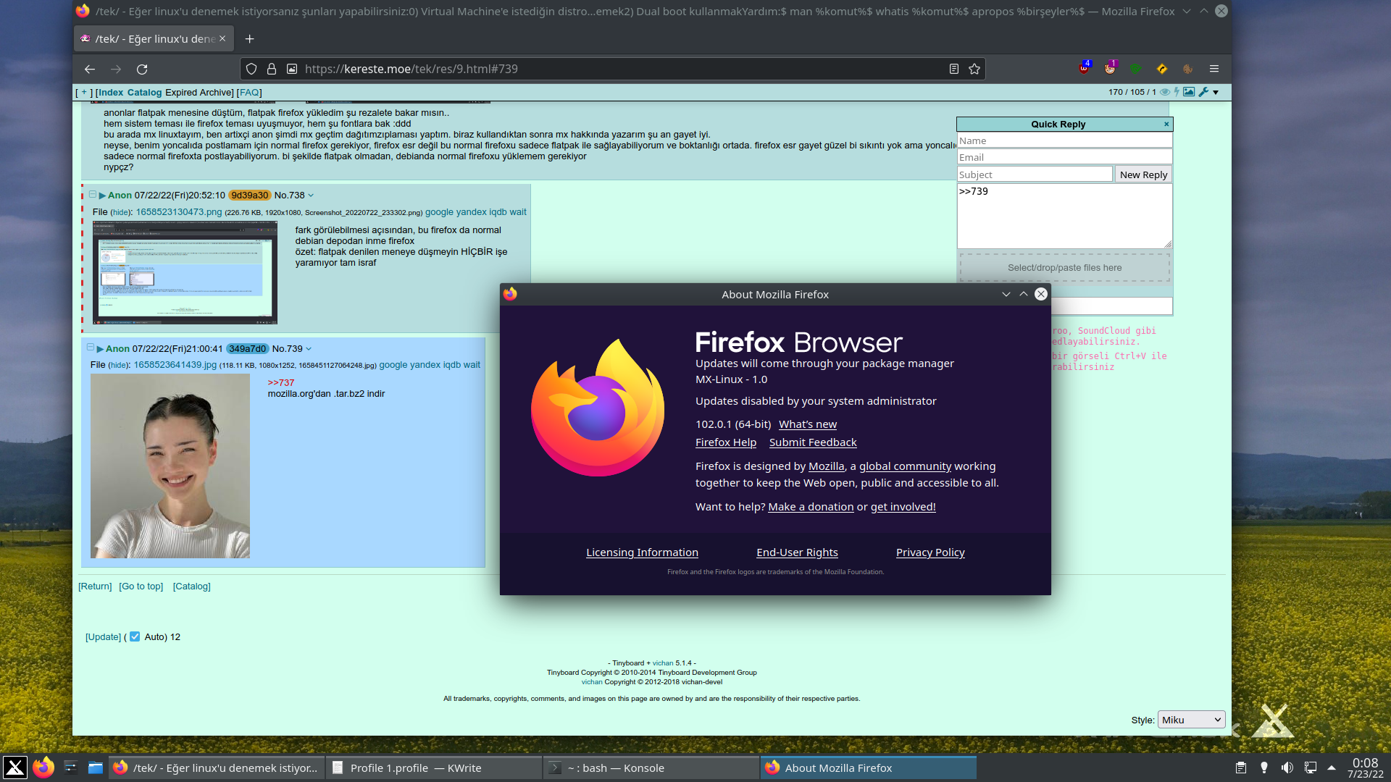Switch to bash Konsole taskbar item
Screen dimensions: 1391x782
point(651,768)
